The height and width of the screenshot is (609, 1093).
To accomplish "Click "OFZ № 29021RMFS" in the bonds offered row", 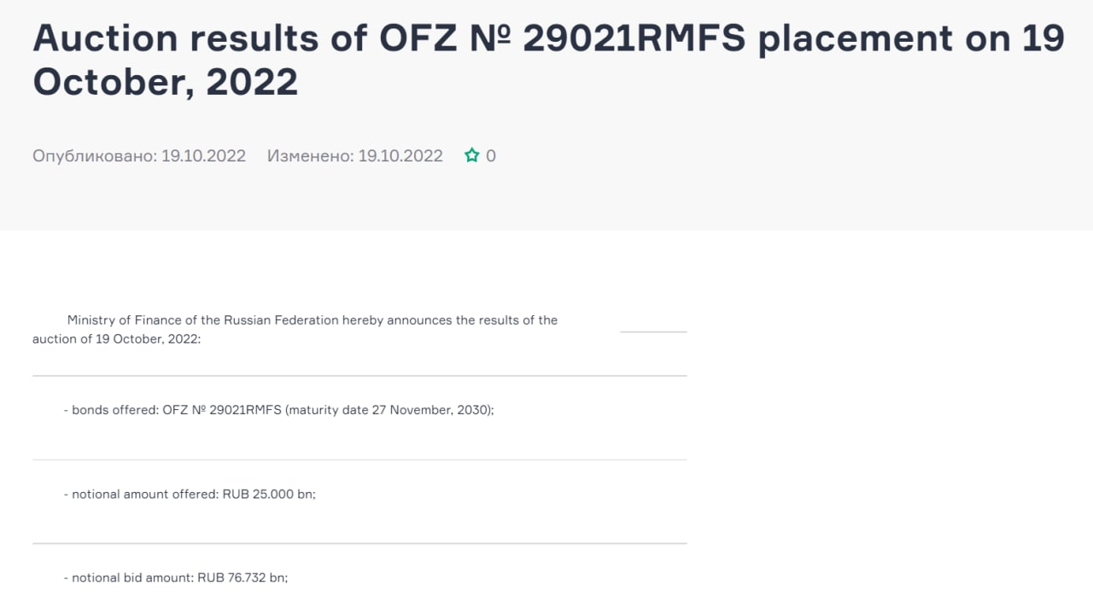I will pyautogui.click(x=222, y=410).
